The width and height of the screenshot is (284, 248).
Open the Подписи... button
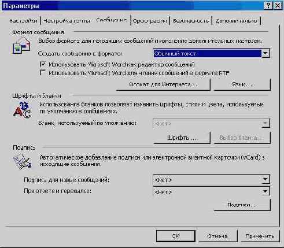(242, 205)
